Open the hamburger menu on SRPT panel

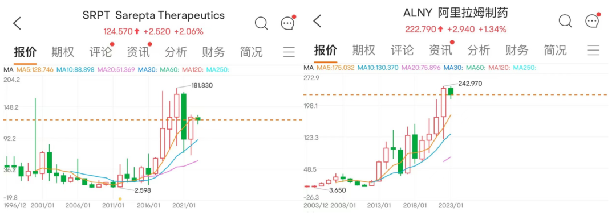[x=289, y=52]
